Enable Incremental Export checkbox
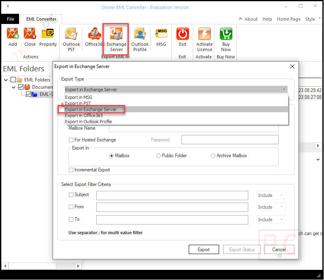324x280 pixels. 71,170
